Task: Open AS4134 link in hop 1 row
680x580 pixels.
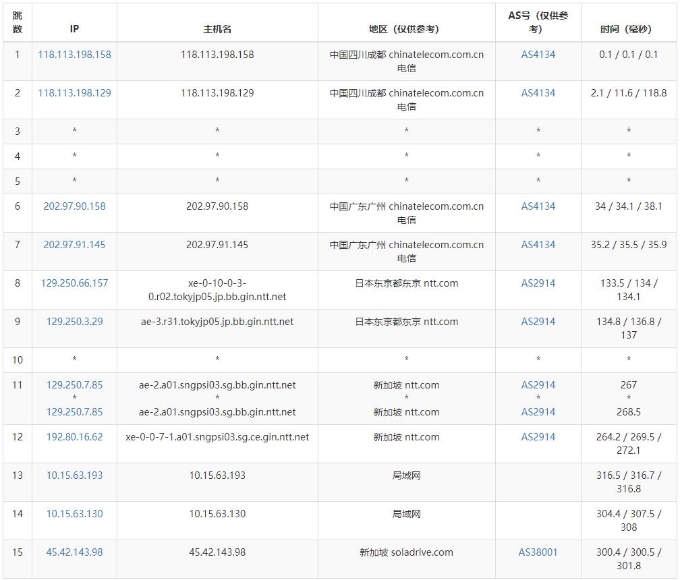Action: 538,55
